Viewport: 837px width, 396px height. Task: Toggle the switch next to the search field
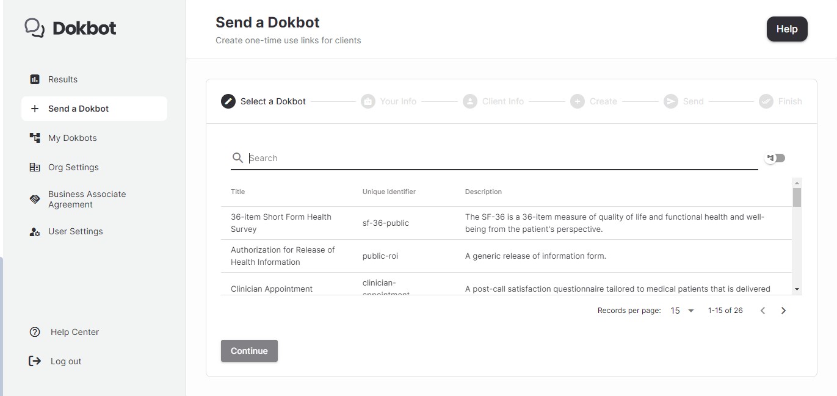(775, 158)
